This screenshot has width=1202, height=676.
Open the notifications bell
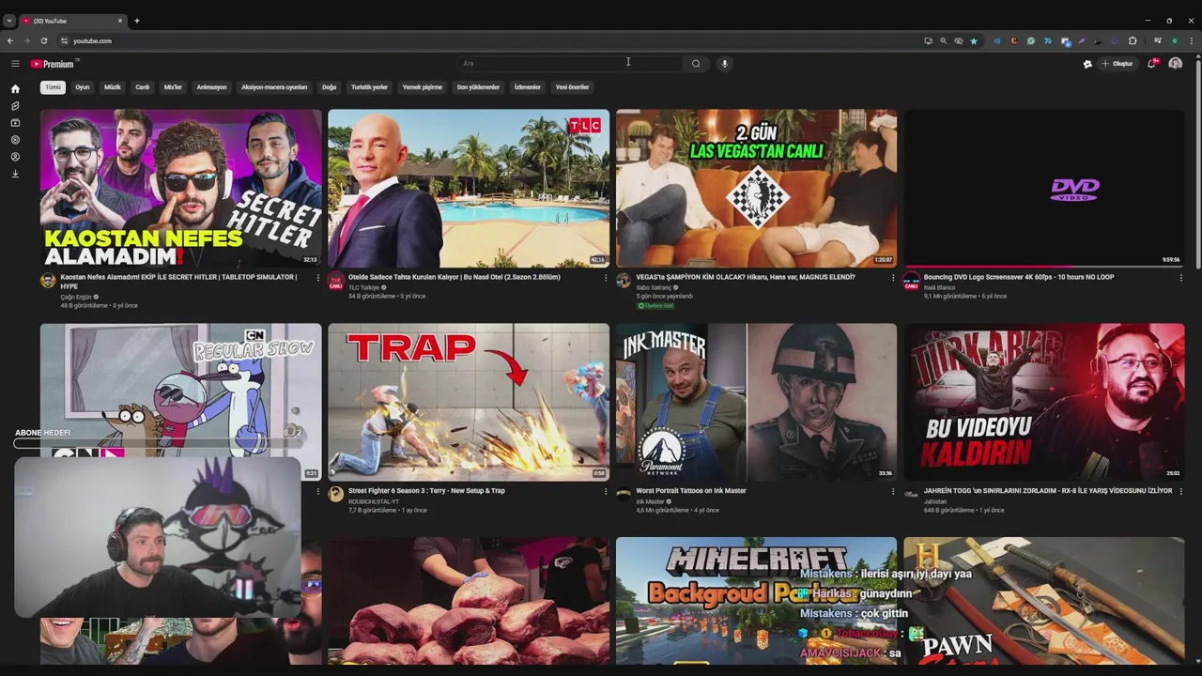click(1151, 64)
